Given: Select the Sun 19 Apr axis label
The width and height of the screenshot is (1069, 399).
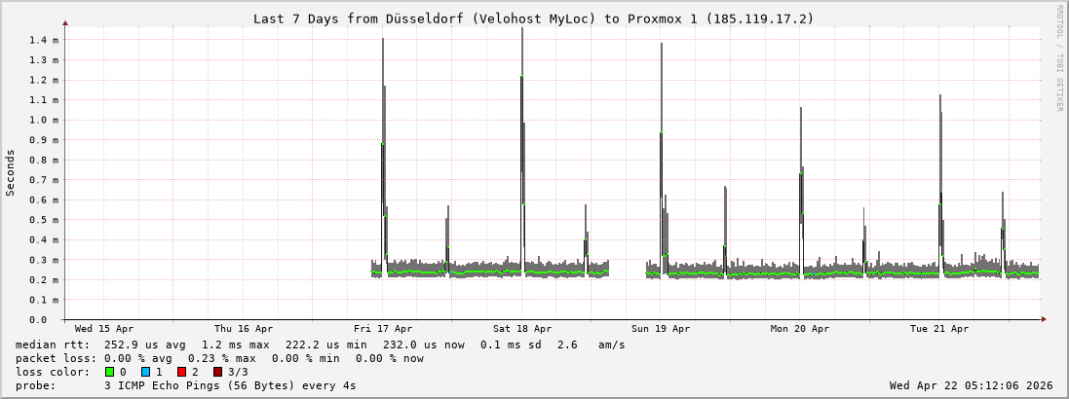Looking at the screenshot, I should pyautogui.click(x=661, y=329).
